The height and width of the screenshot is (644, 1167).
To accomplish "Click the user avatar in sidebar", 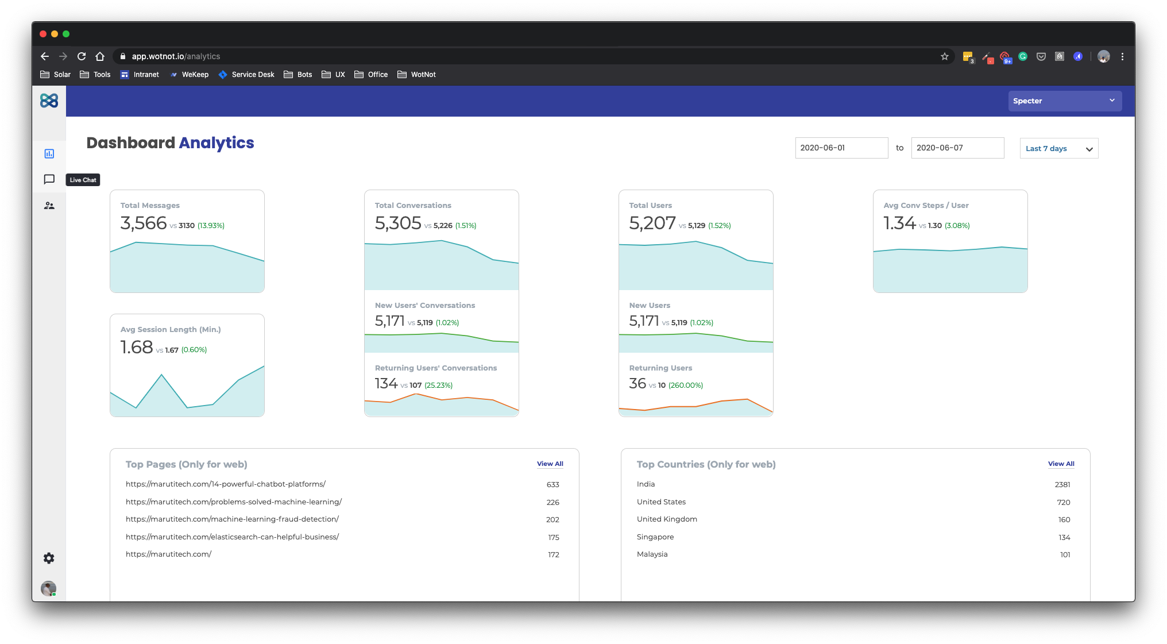I will point(49,588).
